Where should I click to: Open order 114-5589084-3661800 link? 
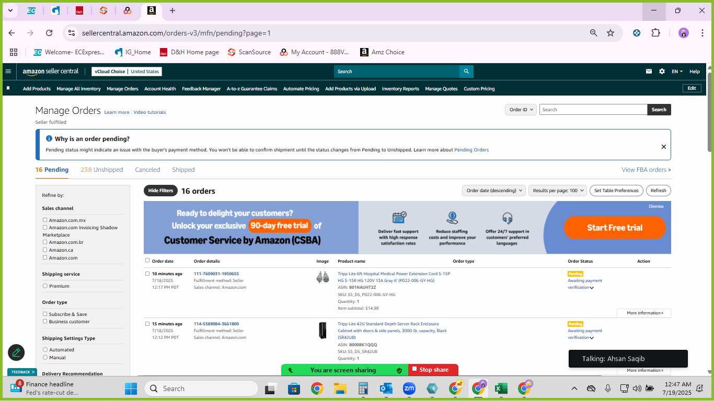point(216,324)
